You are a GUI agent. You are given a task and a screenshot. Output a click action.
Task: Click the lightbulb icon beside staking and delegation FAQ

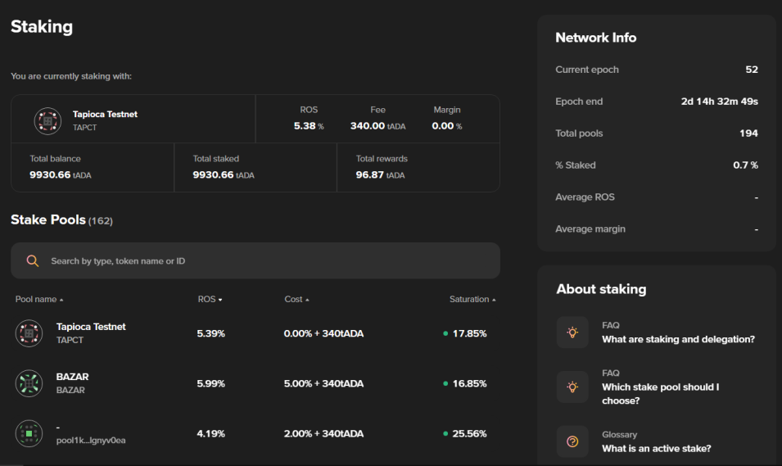coord(572,333)
